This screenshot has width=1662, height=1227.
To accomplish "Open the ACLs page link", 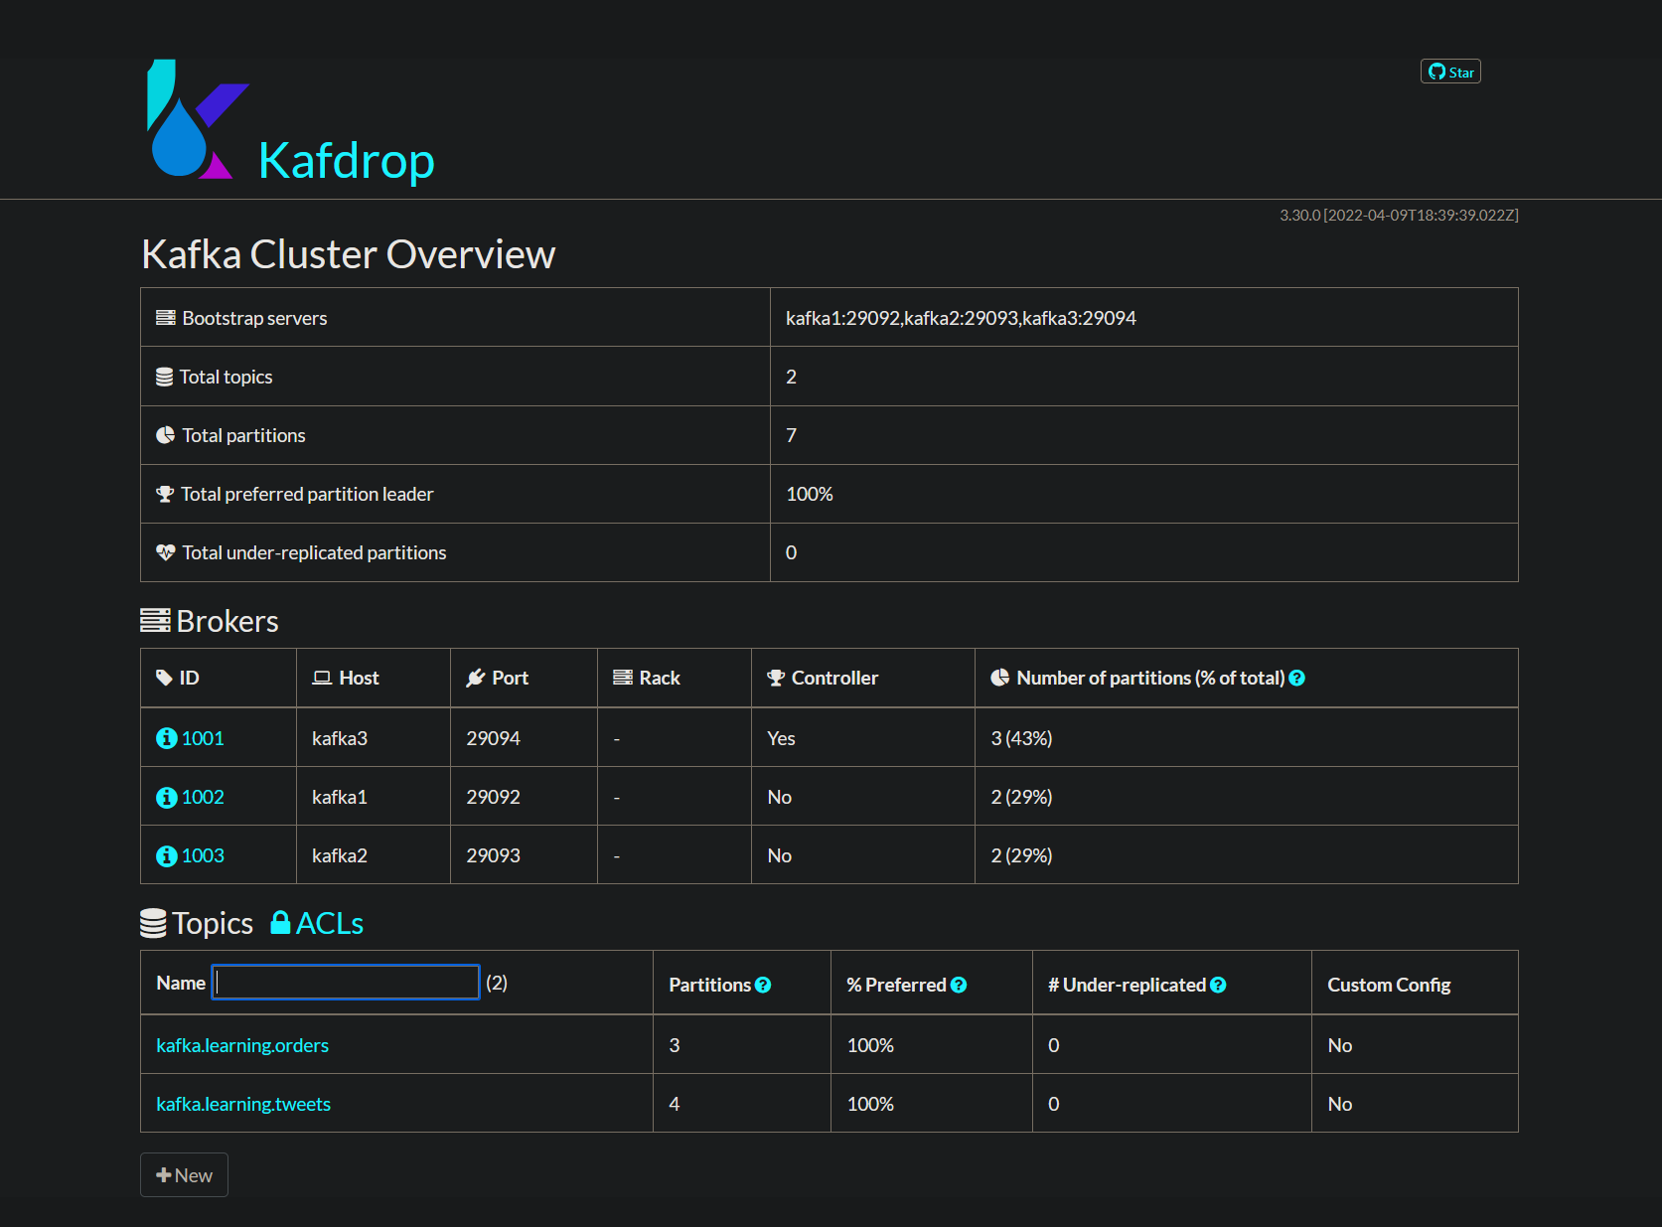I will 330,923.
